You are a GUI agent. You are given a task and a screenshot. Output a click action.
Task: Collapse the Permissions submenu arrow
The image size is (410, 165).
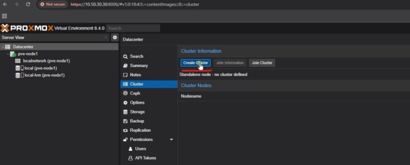[x=171, y=140]
